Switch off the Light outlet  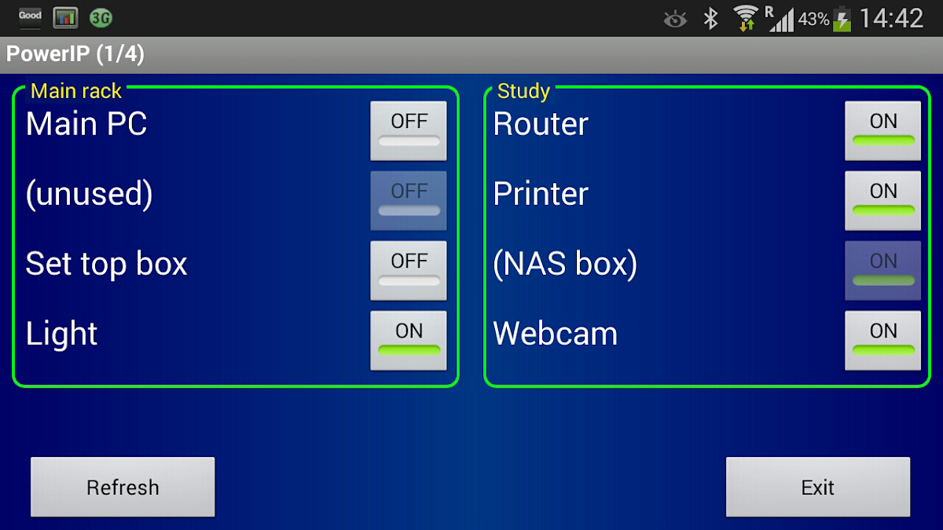pyautogui.click(x=409, y=340)
